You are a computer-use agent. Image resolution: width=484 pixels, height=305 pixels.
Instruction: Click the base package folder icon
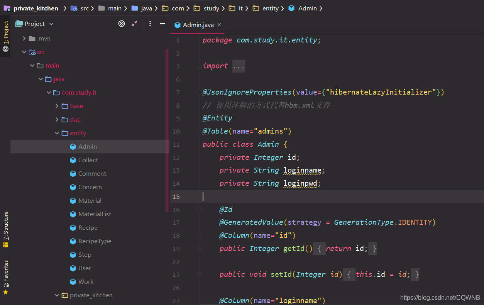click(x=65, y=106)
